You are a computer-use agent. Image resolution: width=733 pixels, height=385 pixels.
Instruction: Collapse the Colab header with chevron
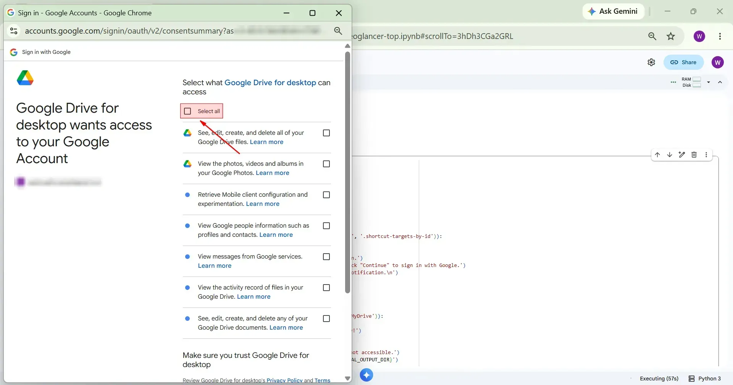720,82
